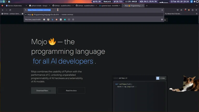Switch to systemd-boot ArchWiki tab
This screenshot has height=112, width=199.
pos(109,6)
